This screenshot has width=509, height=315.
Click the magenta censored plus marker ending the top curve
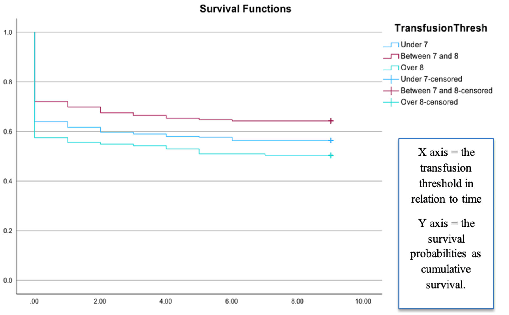(331, 121)
